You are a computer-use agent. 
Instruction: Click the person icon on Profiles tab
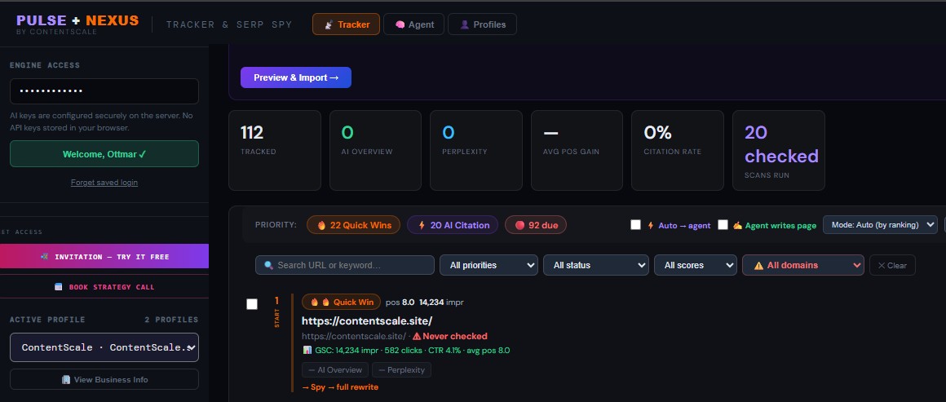(x=465, y=24)
